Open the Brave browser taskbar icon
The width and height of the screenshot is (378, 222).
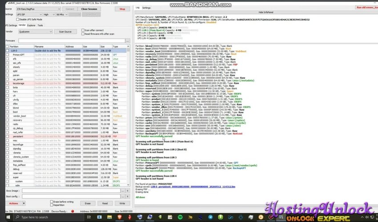point(119,217)
